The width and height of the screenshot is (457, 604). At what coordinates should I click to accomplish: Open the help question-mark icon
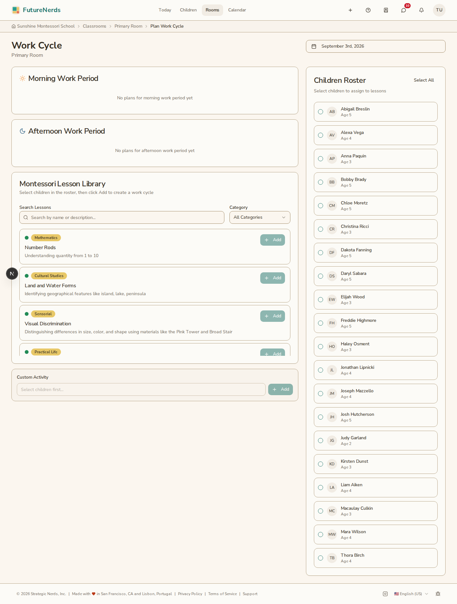[368, 10]
